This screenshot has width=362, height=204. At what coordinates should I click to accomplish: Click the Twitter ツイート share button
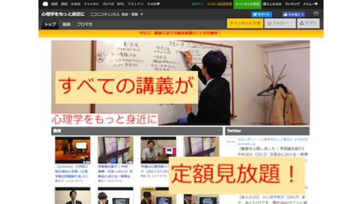click(x=261, y=14)
